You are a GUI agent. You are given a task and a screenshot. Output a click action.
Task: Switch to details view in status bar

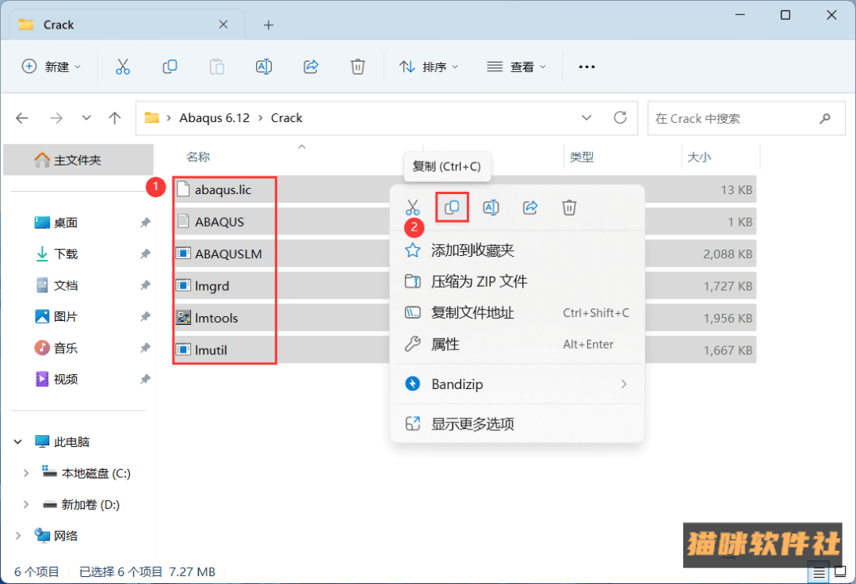pyautogui.click(x=819, y=573)
